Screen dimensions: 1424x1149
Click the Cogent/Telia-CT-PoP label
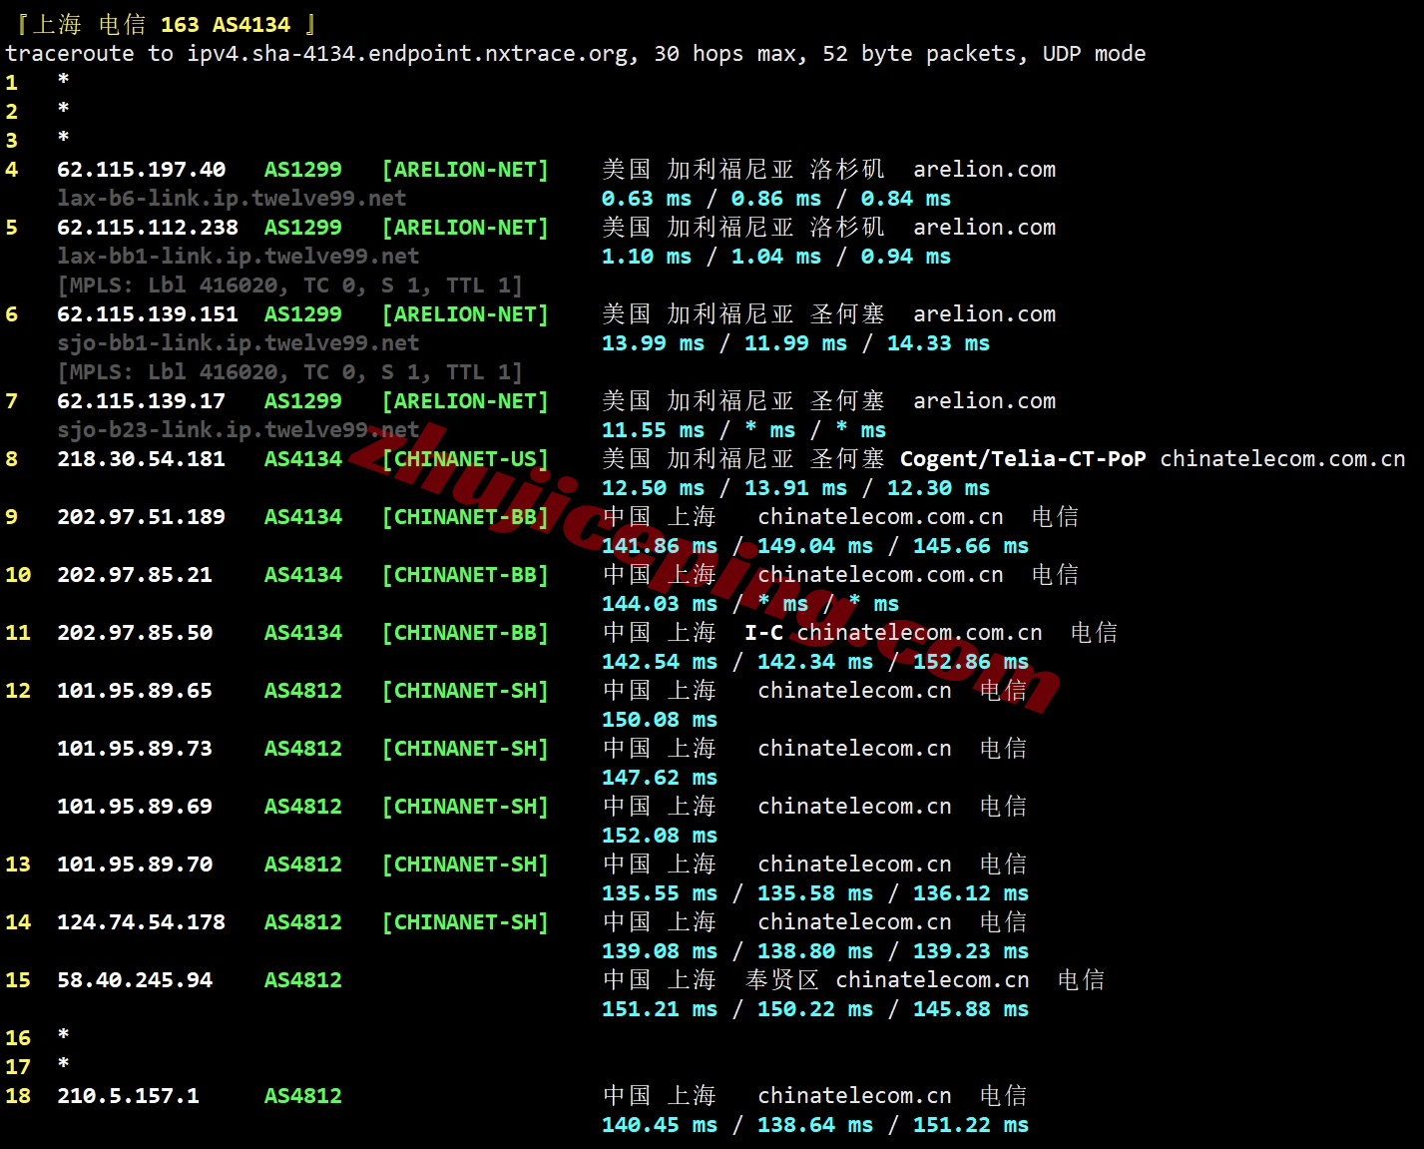(x=1022, y=459)
